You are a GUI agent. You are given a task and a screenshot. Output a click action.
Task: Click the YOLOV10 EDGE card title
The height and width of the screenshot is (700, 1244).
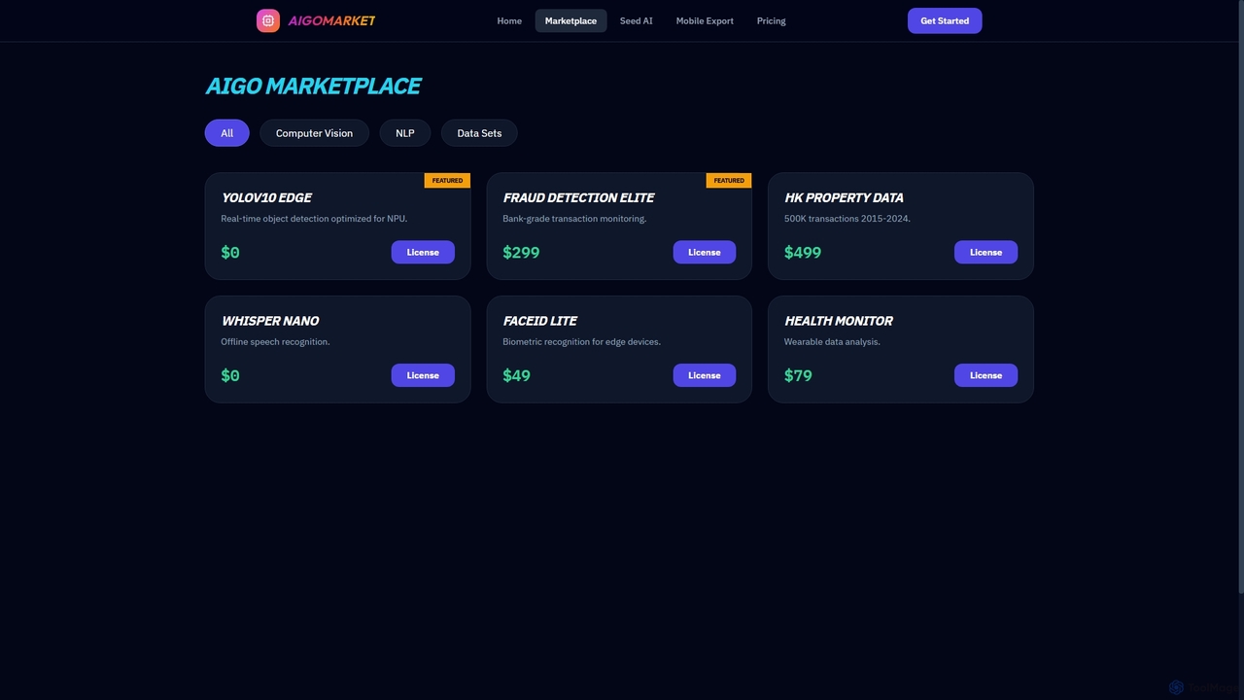click(266, 197)
